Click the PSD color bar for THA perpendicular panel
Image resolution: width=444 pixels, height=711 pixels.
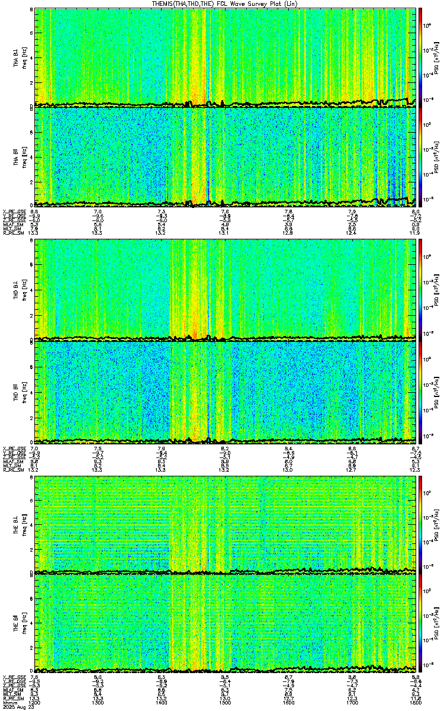tap(421, 57)
